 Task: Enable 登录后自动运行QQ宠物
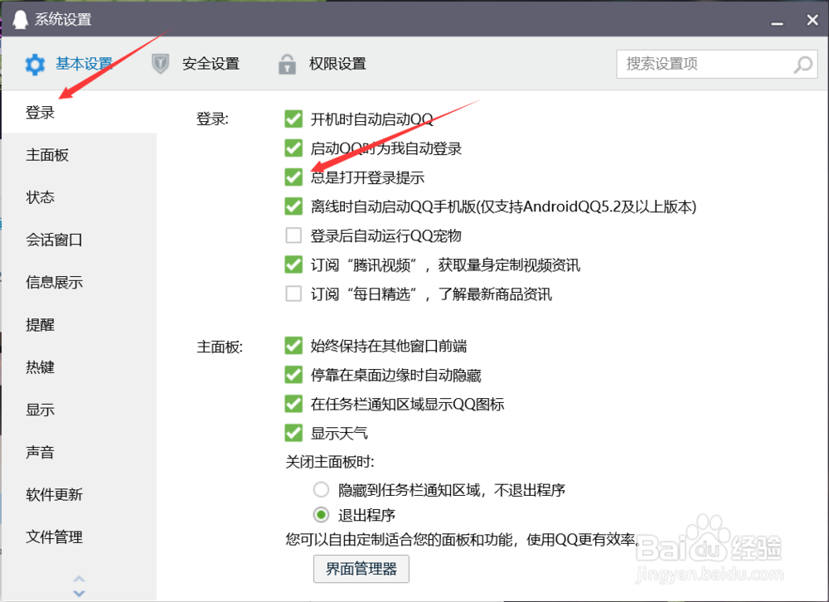pyautogui.click(x=293, y=235)
